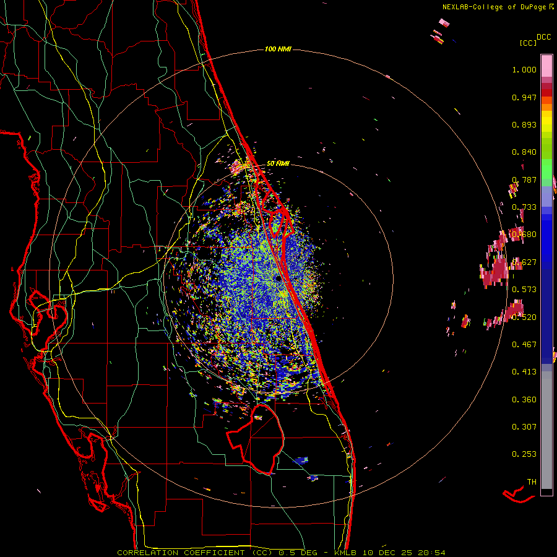Select the 0.413 legend value
This screenshot has width=557, height=557.
pyautogui.click(x=524, y=372)
